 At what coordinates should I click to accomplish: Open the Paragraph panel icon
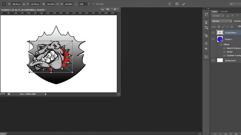[x=206, y=49]
